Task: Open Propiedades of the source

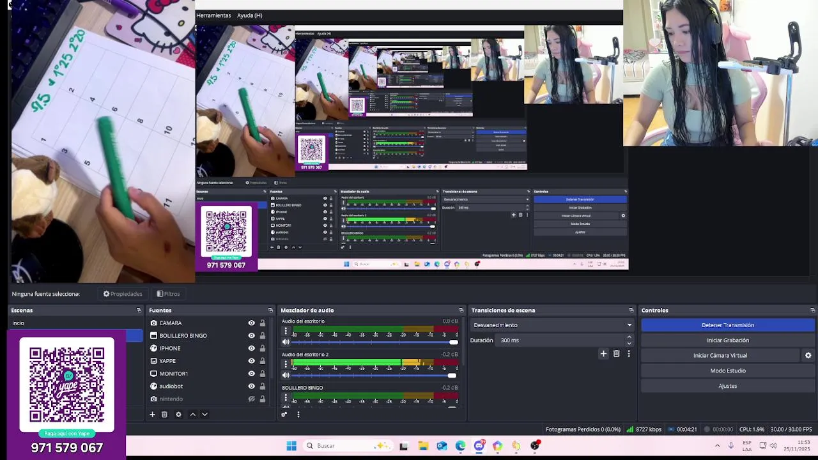Action: (x=123, y=294)
